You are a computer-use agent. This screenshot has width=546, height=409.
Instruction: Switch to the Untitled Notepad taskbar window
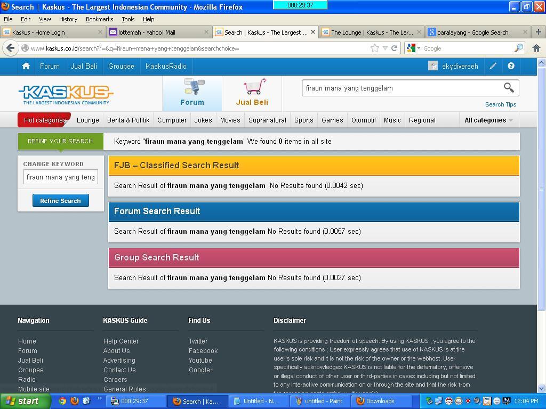[x=259, y=401]
